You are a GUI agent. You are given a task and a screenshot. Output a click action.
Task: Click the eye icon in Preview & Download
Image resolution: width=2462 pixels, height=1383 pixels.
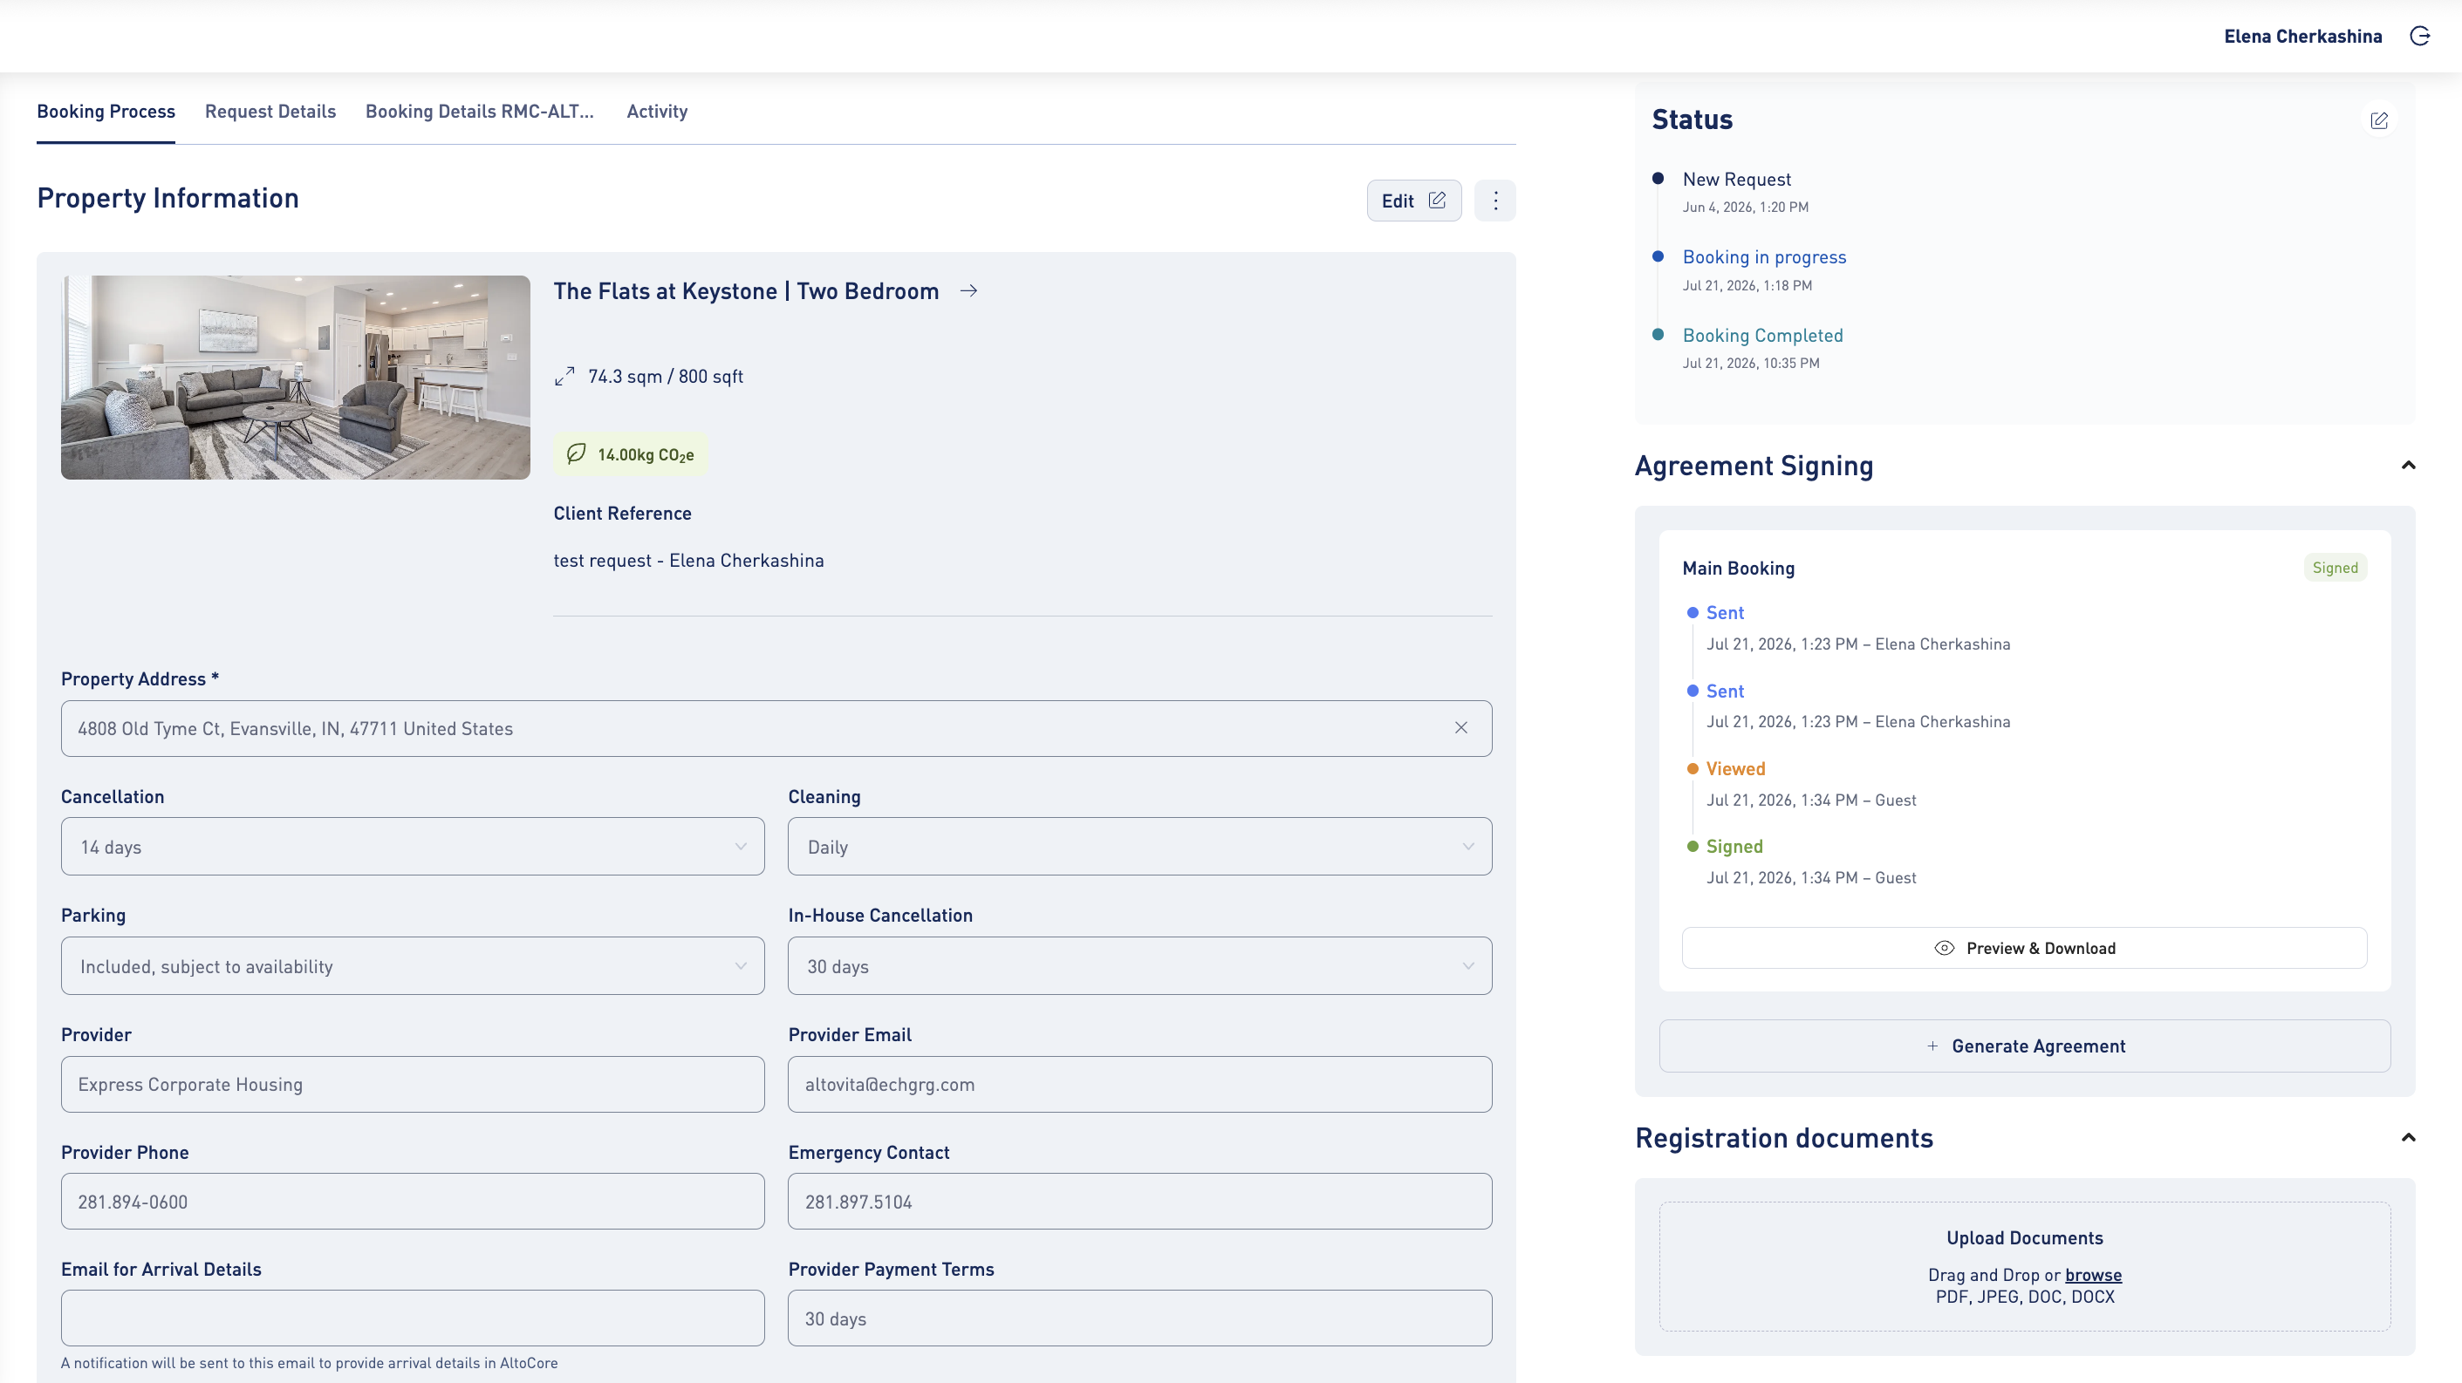pos(1944,948)
